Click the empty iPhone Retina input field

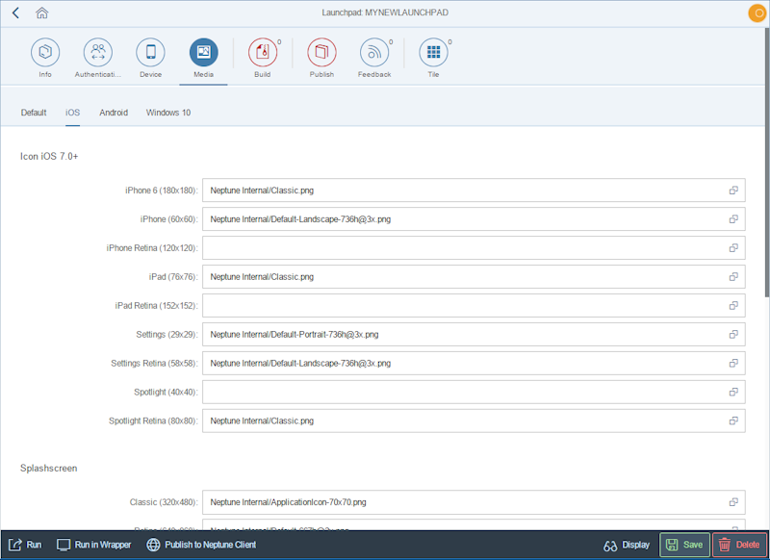pyautogui.click(x=462, y=248)
